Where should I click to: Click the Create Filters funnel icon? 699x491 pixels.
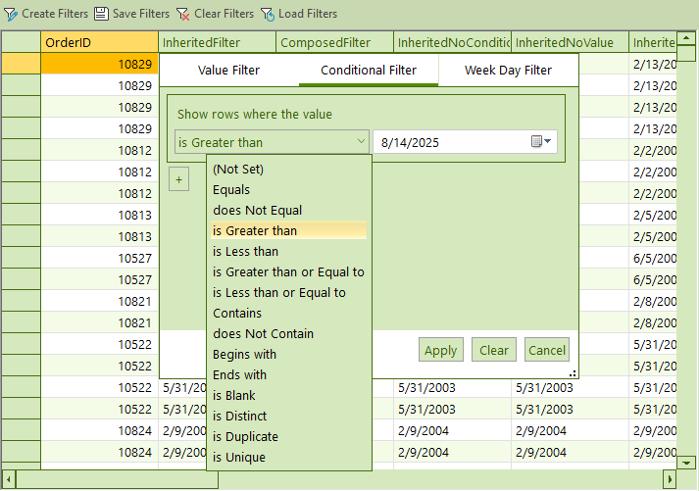12,14
